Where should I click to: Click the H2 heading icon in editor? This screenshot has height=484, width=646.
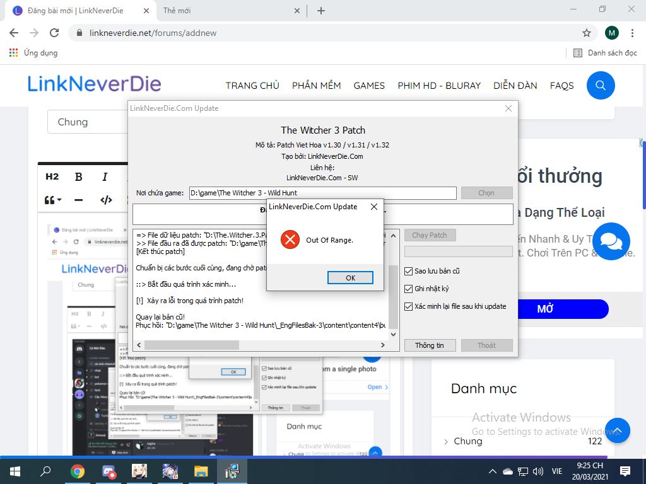coord(52,177)
